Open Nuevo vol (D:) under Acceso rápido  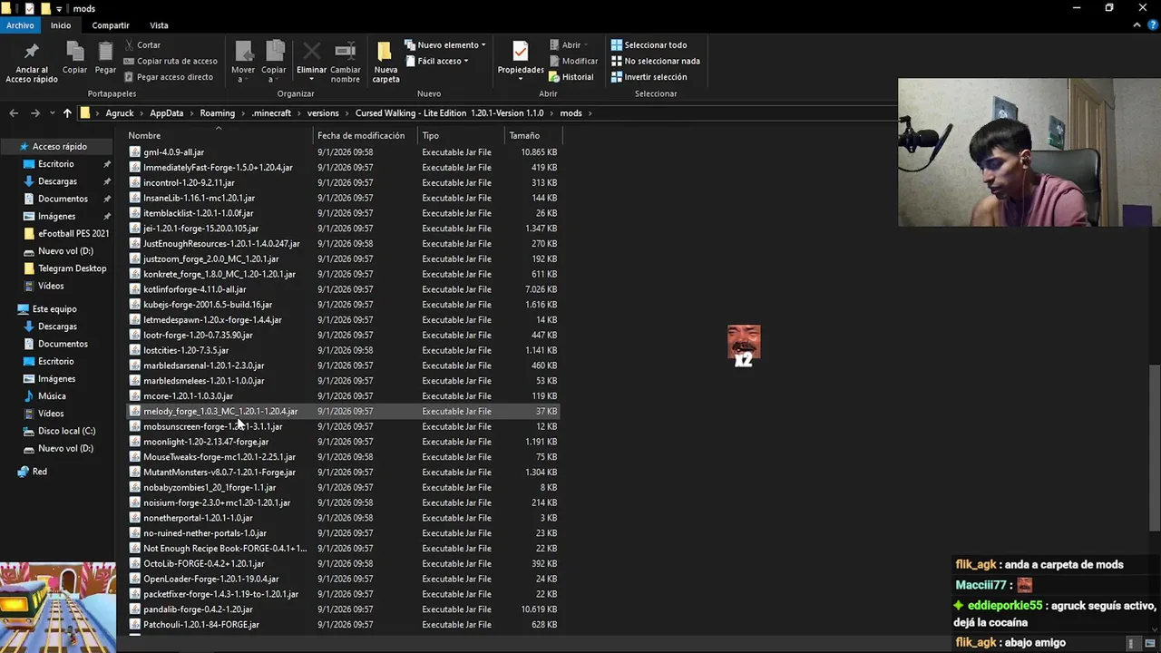[x=65, y=251]
